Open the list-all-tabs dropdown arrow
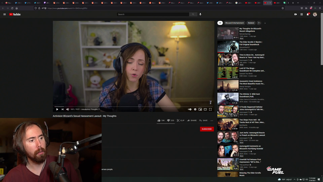 click(298, 3)
